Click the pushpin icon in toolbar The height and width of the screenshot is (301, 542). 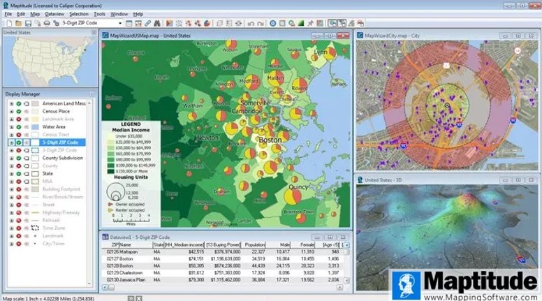click(310, 23)
